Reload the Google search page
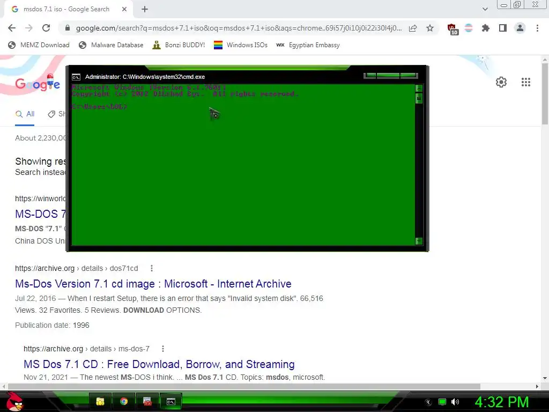This screenshot has height=412, width=549. click(x=46, y=28)
